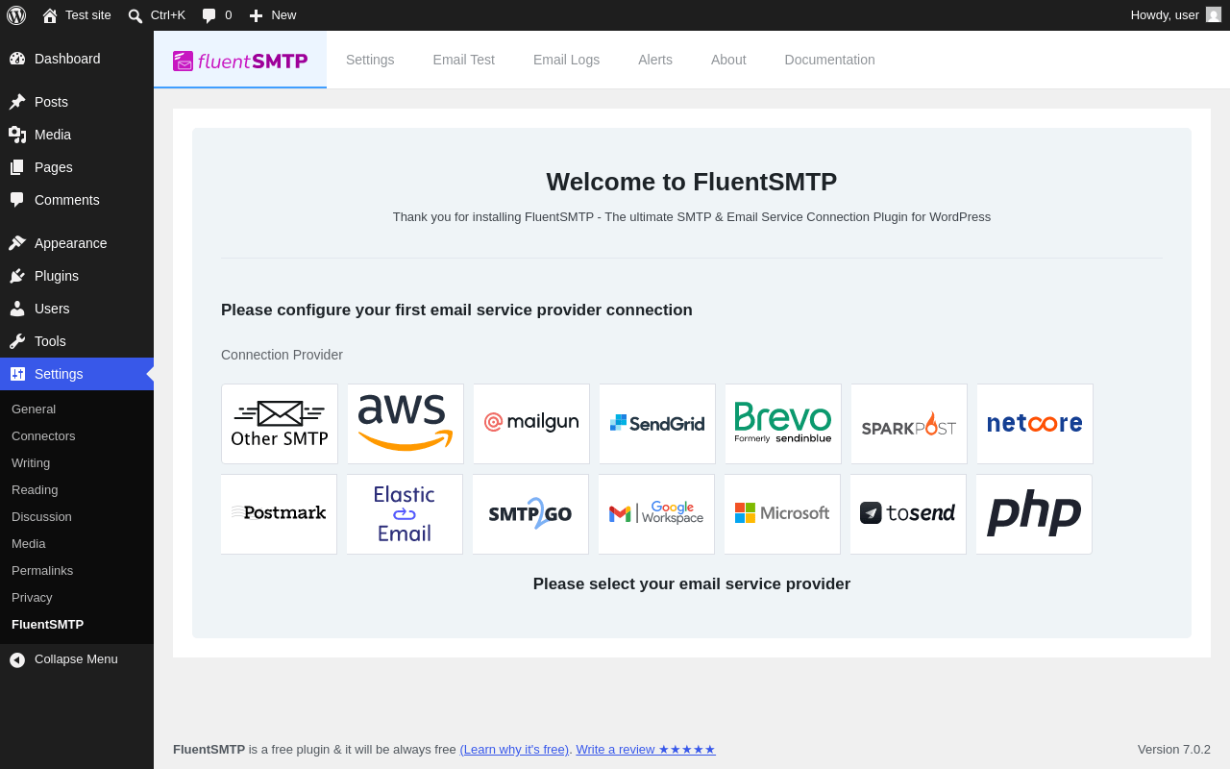Click the fluentSMTP logo

[x=240, y=61]
